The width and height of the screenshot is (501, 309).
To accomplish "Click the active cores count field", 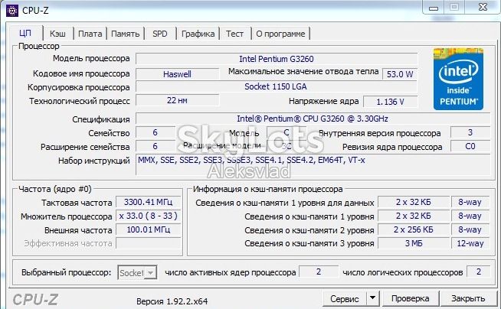I will click(x=319, y=272).
